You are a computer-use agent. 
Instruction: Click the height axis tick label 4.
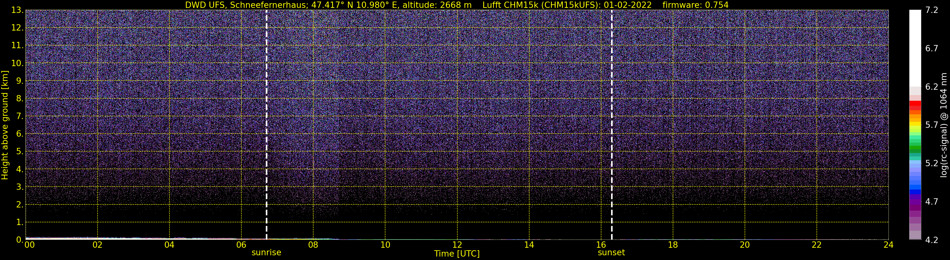pyautogui.click(x=19, y=169)
